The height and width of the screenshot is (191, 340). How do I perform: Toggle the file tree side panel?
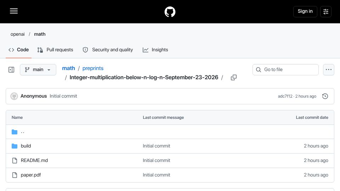pos(11,70)
